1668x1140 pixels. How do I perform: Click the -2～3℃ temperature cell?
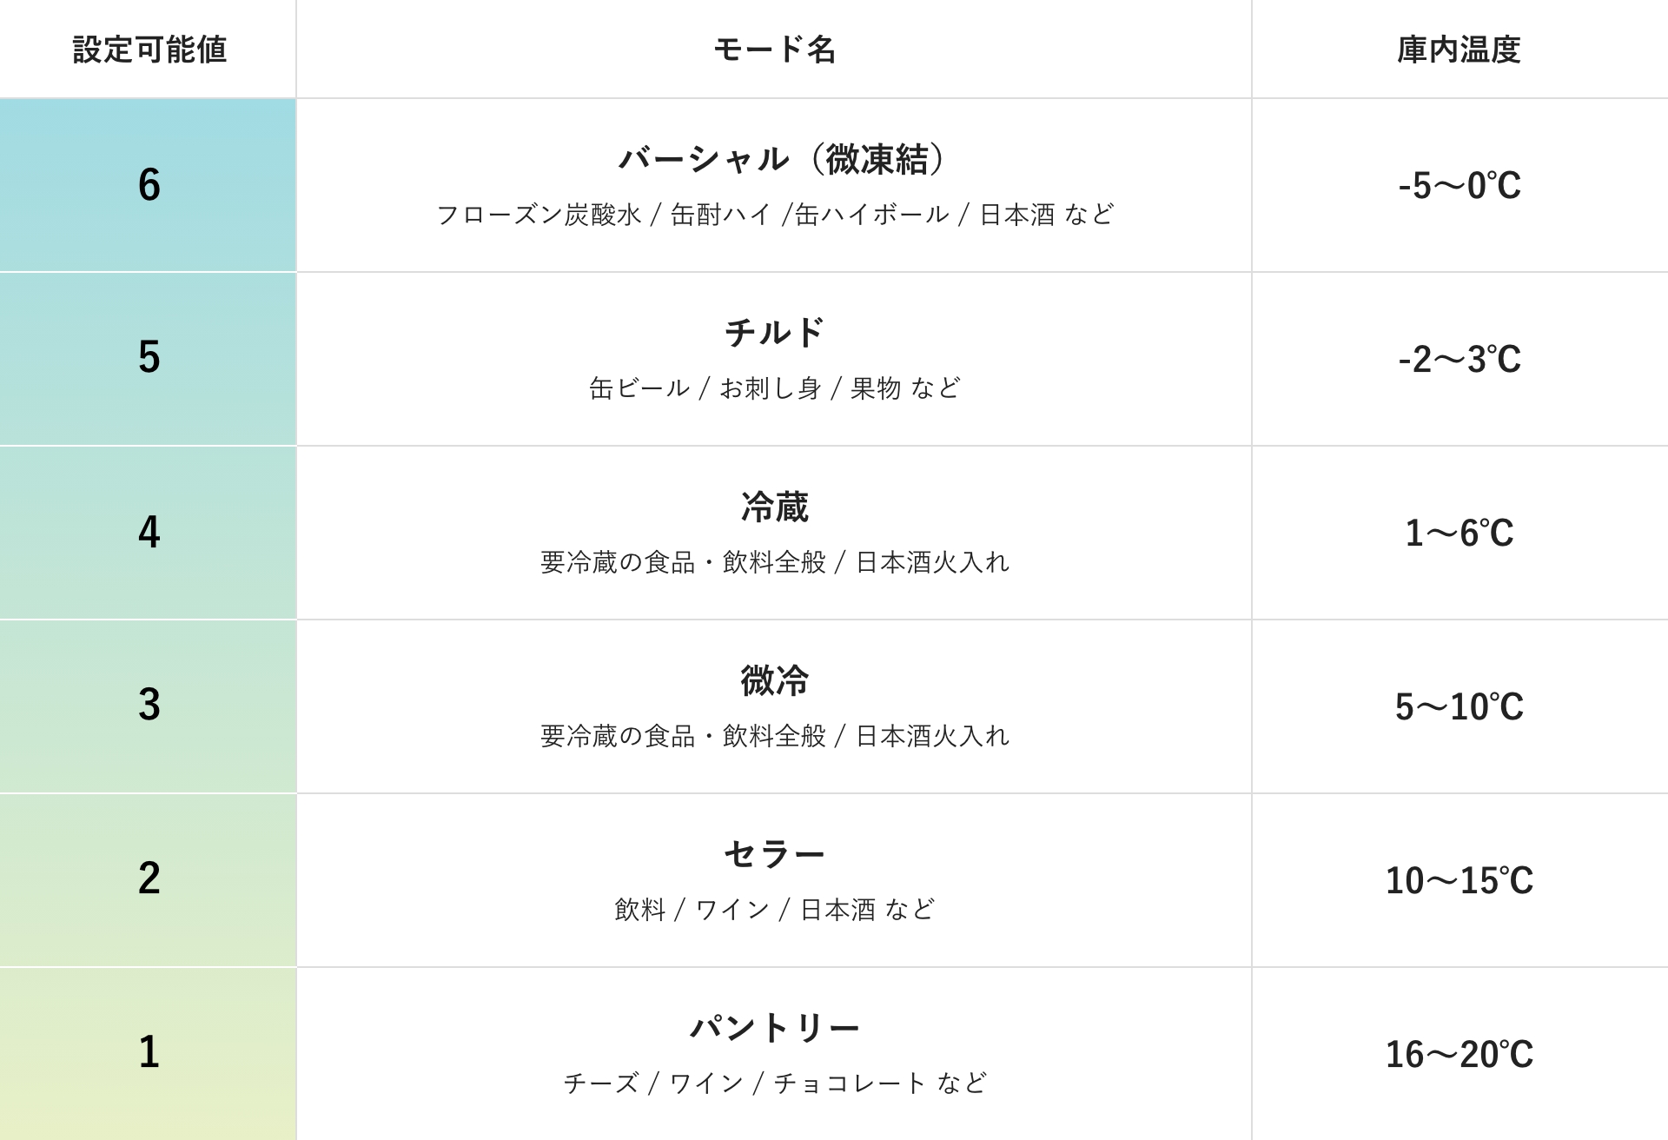(1459, 360)
